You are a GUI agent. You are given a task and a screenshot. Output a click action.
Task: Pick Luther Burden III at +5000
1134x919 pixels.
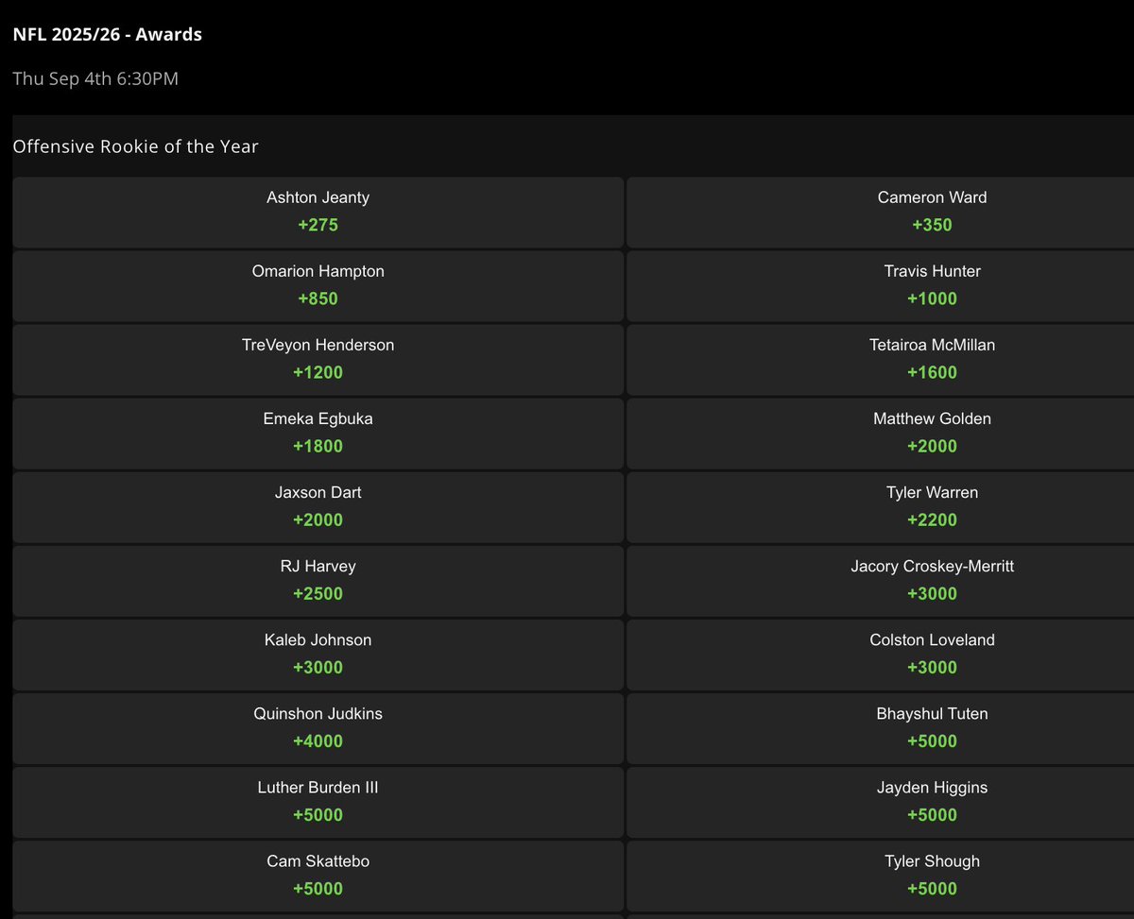(x=318, y=801)
